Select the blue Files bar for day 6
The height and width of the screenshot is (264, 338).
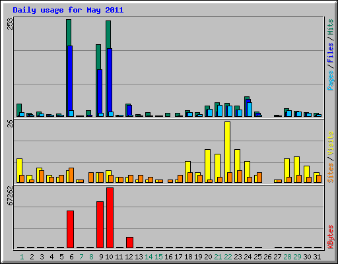point(70,78)
